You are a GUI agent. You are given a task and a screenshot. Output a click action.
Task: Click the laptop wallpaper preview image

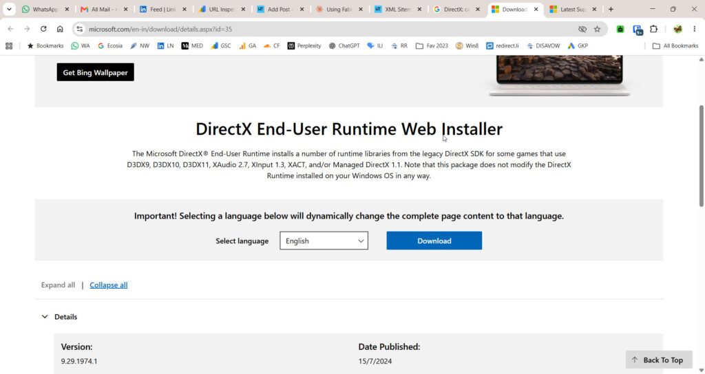(x=559, y=74)
